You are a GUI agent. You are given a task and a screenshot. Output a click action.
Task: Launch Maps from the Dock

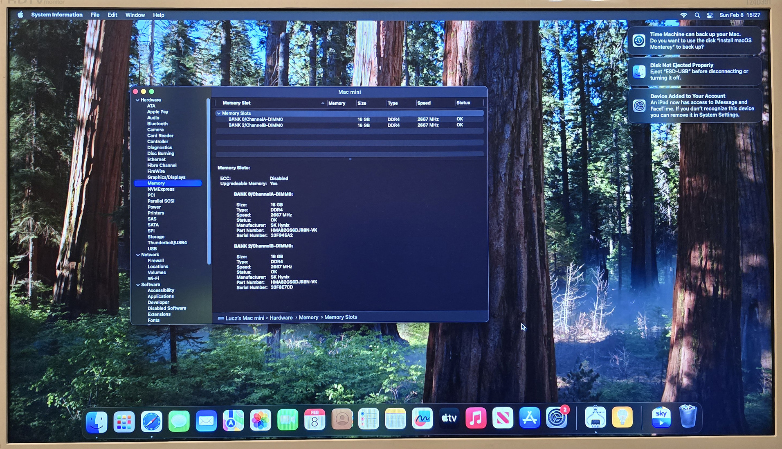tap(233, 420)
